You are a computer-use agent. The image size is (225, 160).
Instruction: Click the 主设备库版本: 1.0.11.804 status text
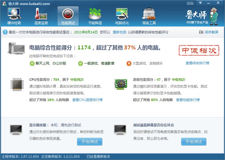click(60, 157)
